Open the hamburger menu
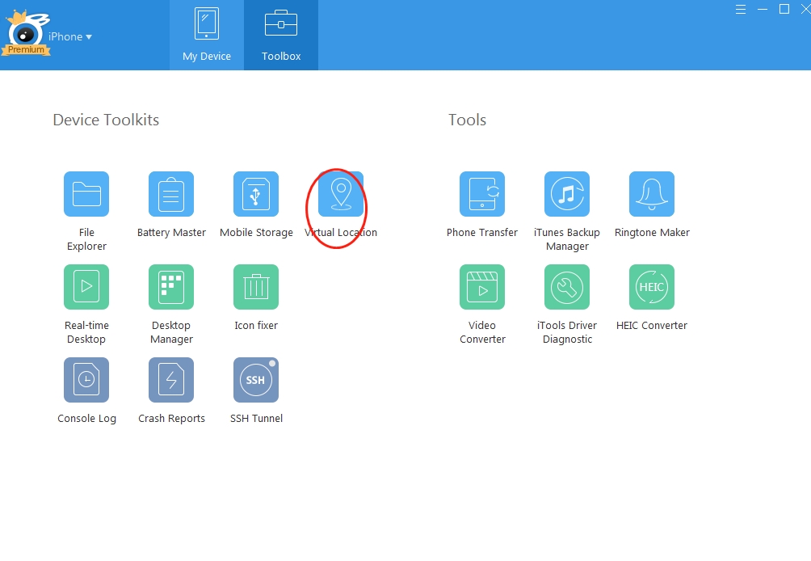The width and height of the screenshot is (811, 561). tap(741, 10)
